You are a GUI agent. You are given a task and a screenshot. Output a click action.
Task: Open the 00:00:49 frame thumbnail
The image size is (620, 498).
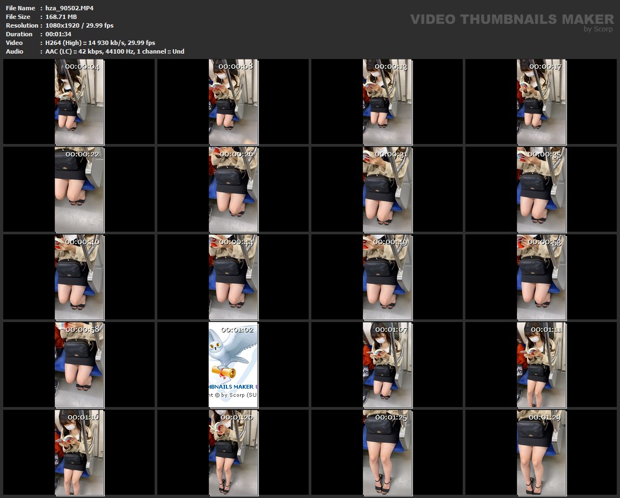point(387,277)
